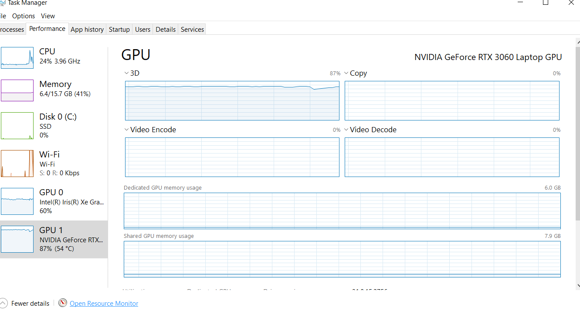
Task: Switch to the Services tab
Action: pyautogui.click(x=192, y=30)
